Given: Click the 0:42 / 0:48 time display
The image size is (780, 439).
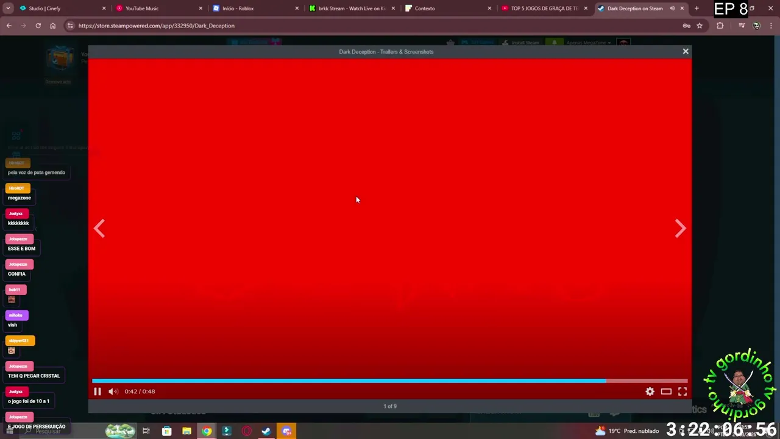Looking at the screenshot, I should (x=140, y=391).
